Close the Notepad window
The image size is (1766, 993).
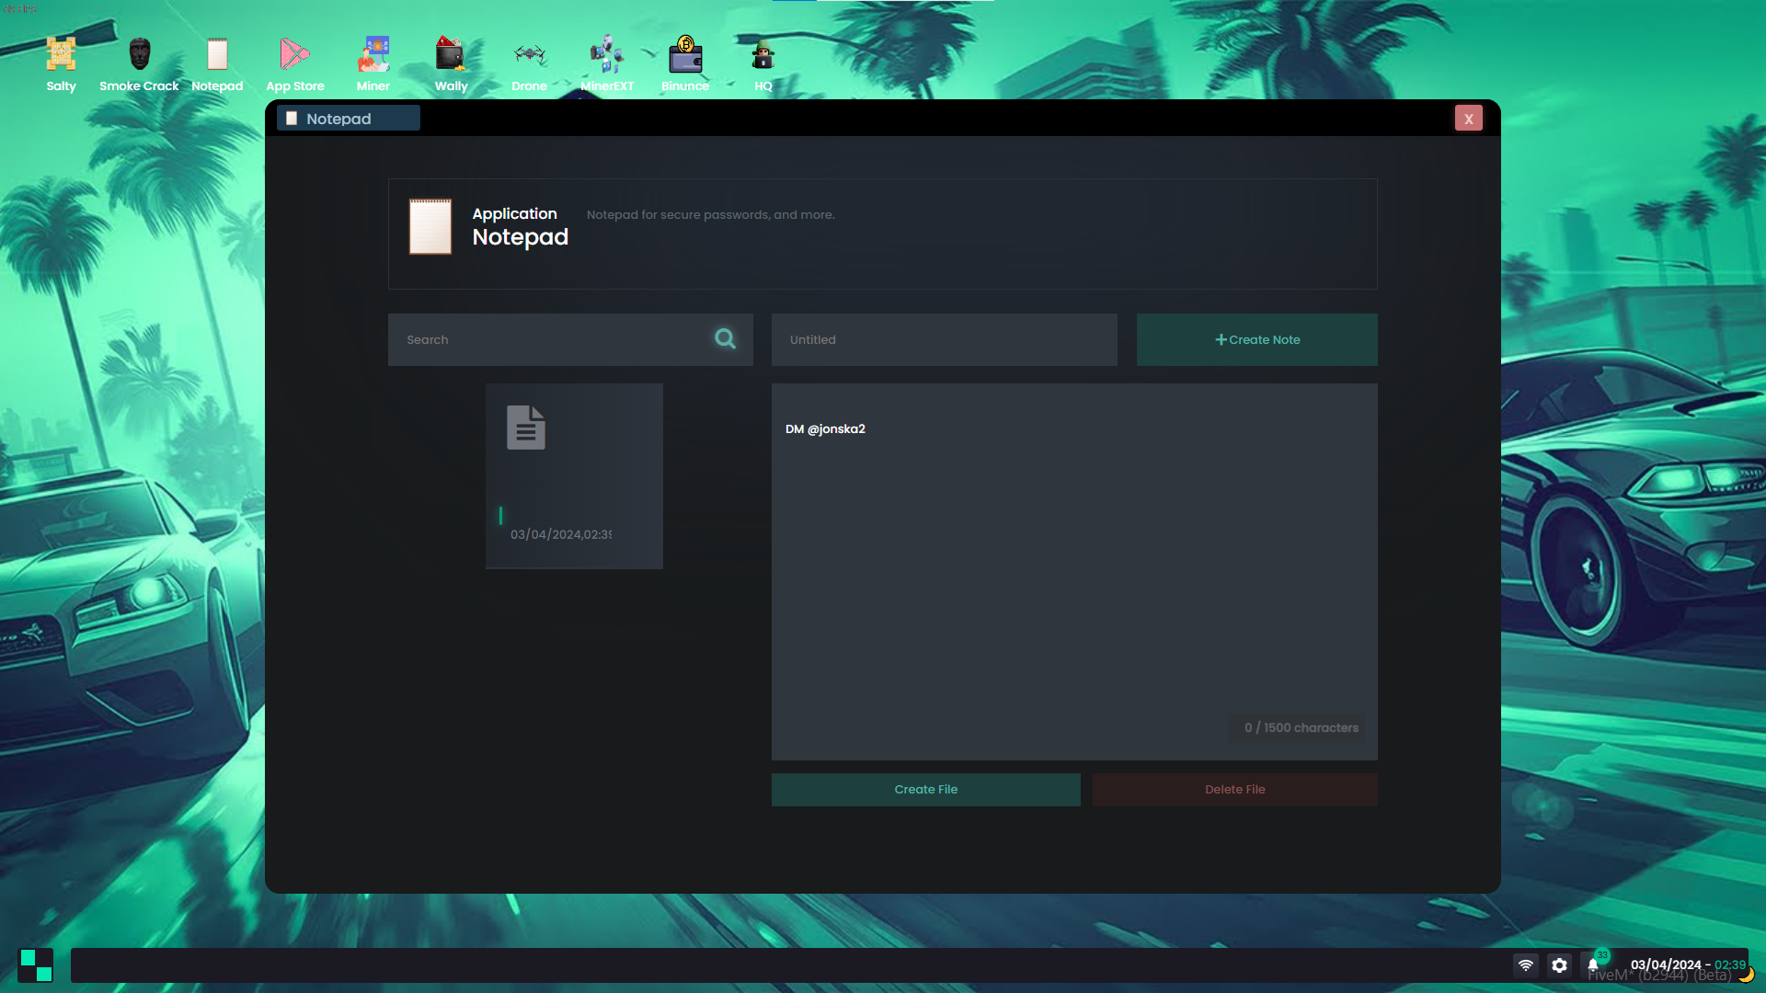coord(1469,118)
